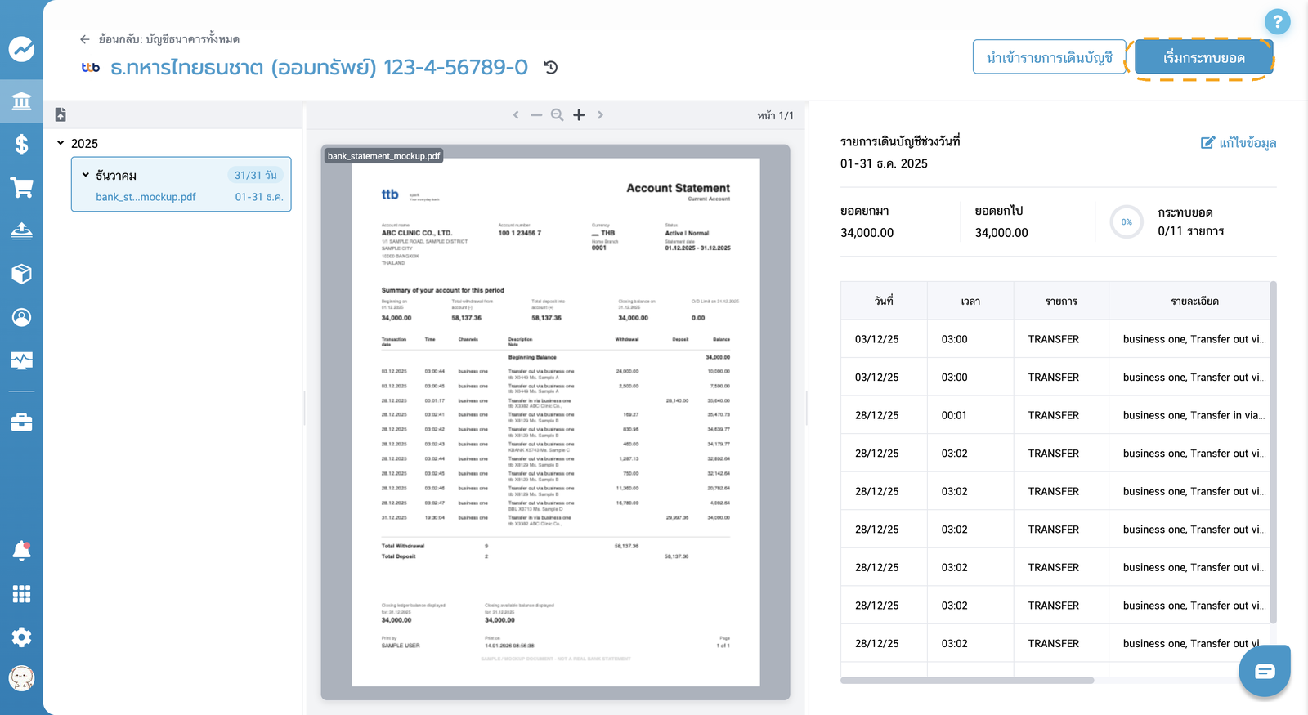Go to next PDF page arrow
Image resolution: width=1308 pixels, height=715 pixels.
[x=600, y=115]
